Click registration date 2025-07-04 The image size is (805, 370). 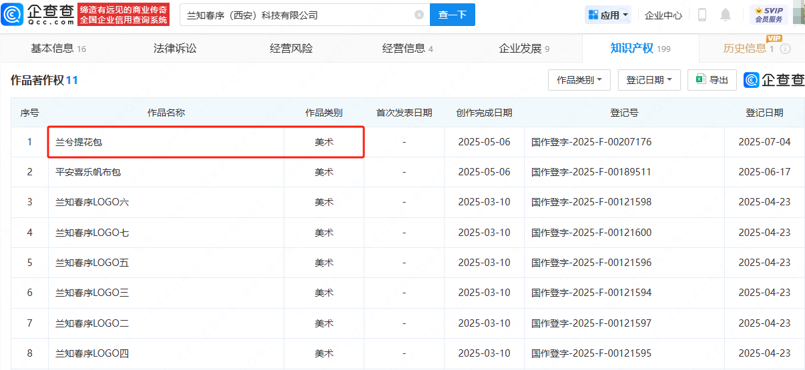coord(764,142)
